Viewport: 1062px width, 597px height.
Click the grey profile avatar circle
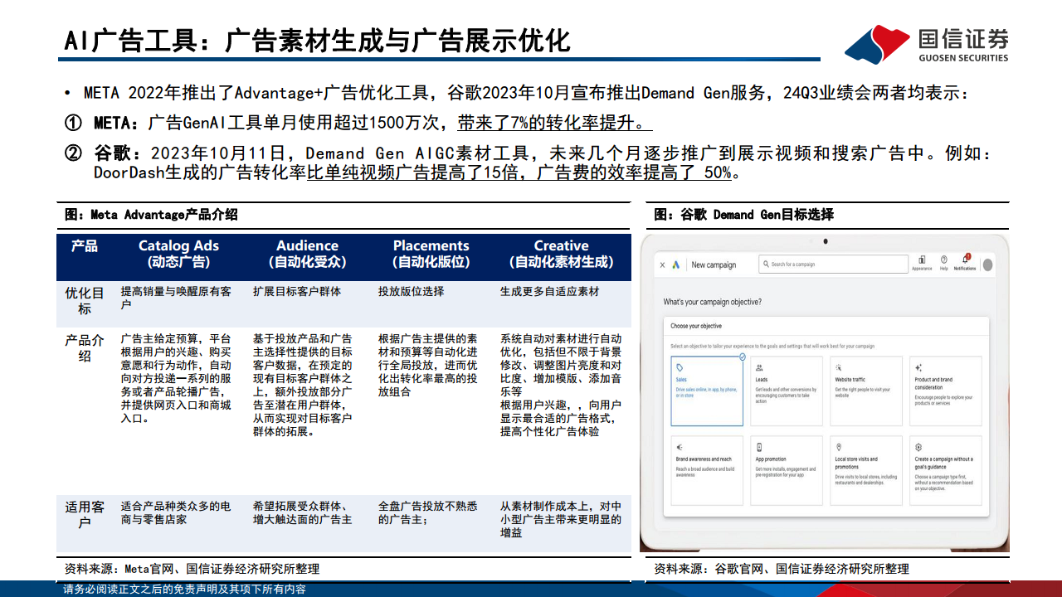pos(987,265)
